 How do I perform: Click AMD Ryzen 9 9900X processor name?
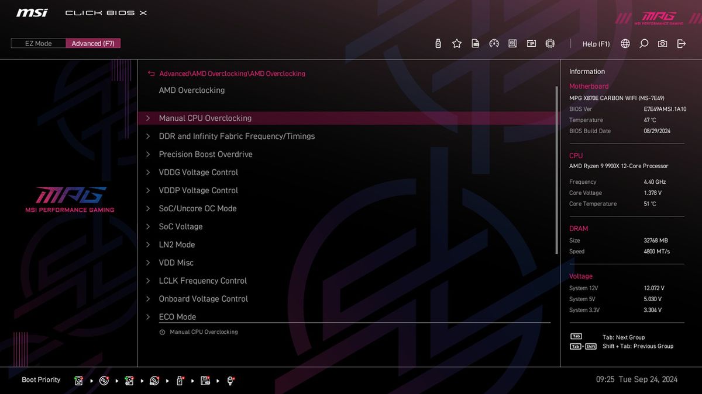(x=618, y=166)
